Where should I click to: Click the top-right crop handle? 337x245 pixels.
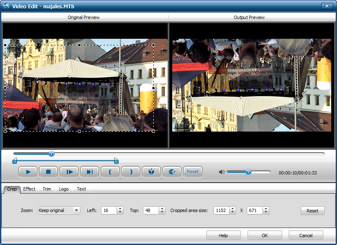click(x=153, y=45)
